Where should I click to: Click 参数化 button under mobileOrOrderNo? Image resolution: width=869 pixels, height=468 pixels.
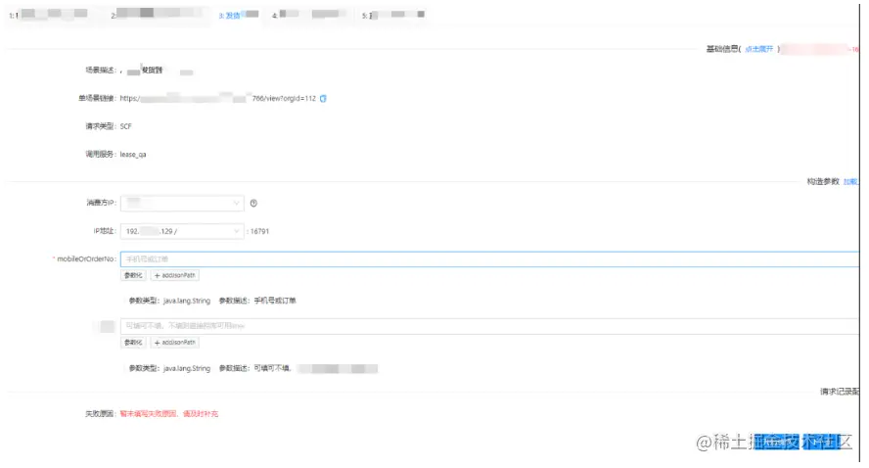pos(133,275)
